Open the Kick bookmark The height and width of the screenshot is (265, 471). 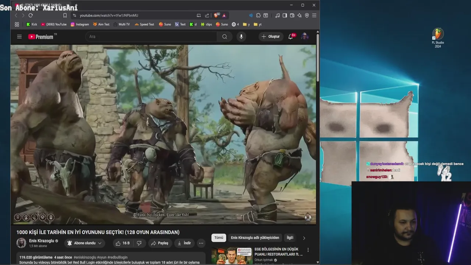tap(32, 24)
